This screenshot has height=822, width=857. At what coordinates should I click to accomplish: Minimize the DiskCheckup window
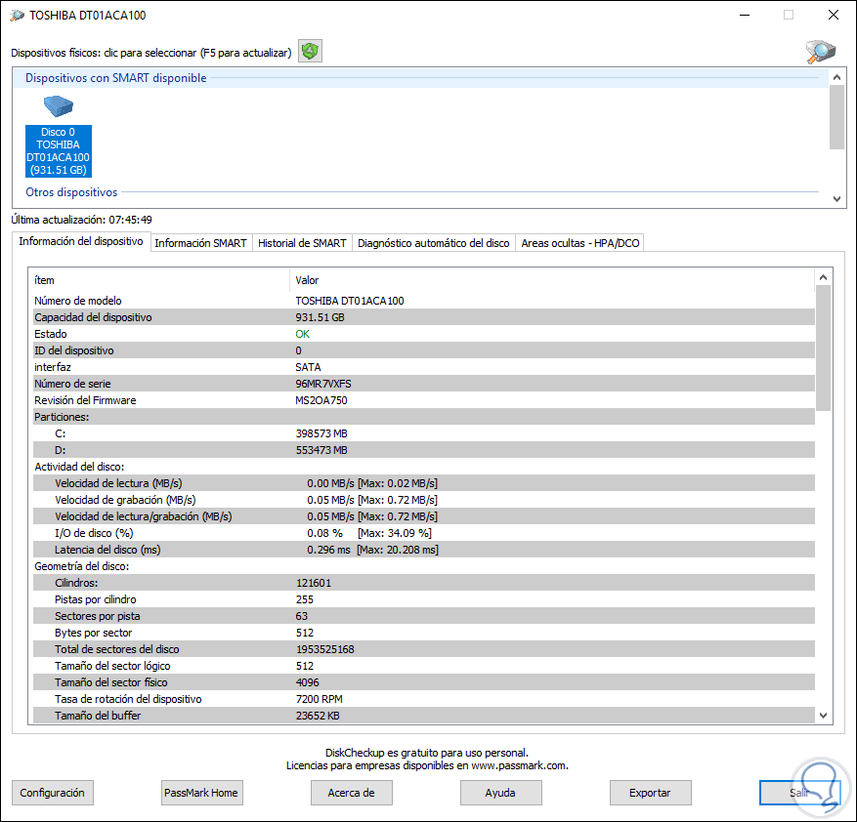pos(744,15)
